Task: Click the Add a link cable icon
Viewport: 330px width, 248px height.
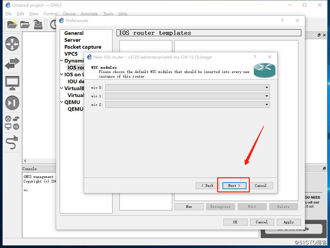Action: tap(12, 142)
